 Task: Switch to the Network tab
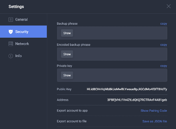pos(24,44)
